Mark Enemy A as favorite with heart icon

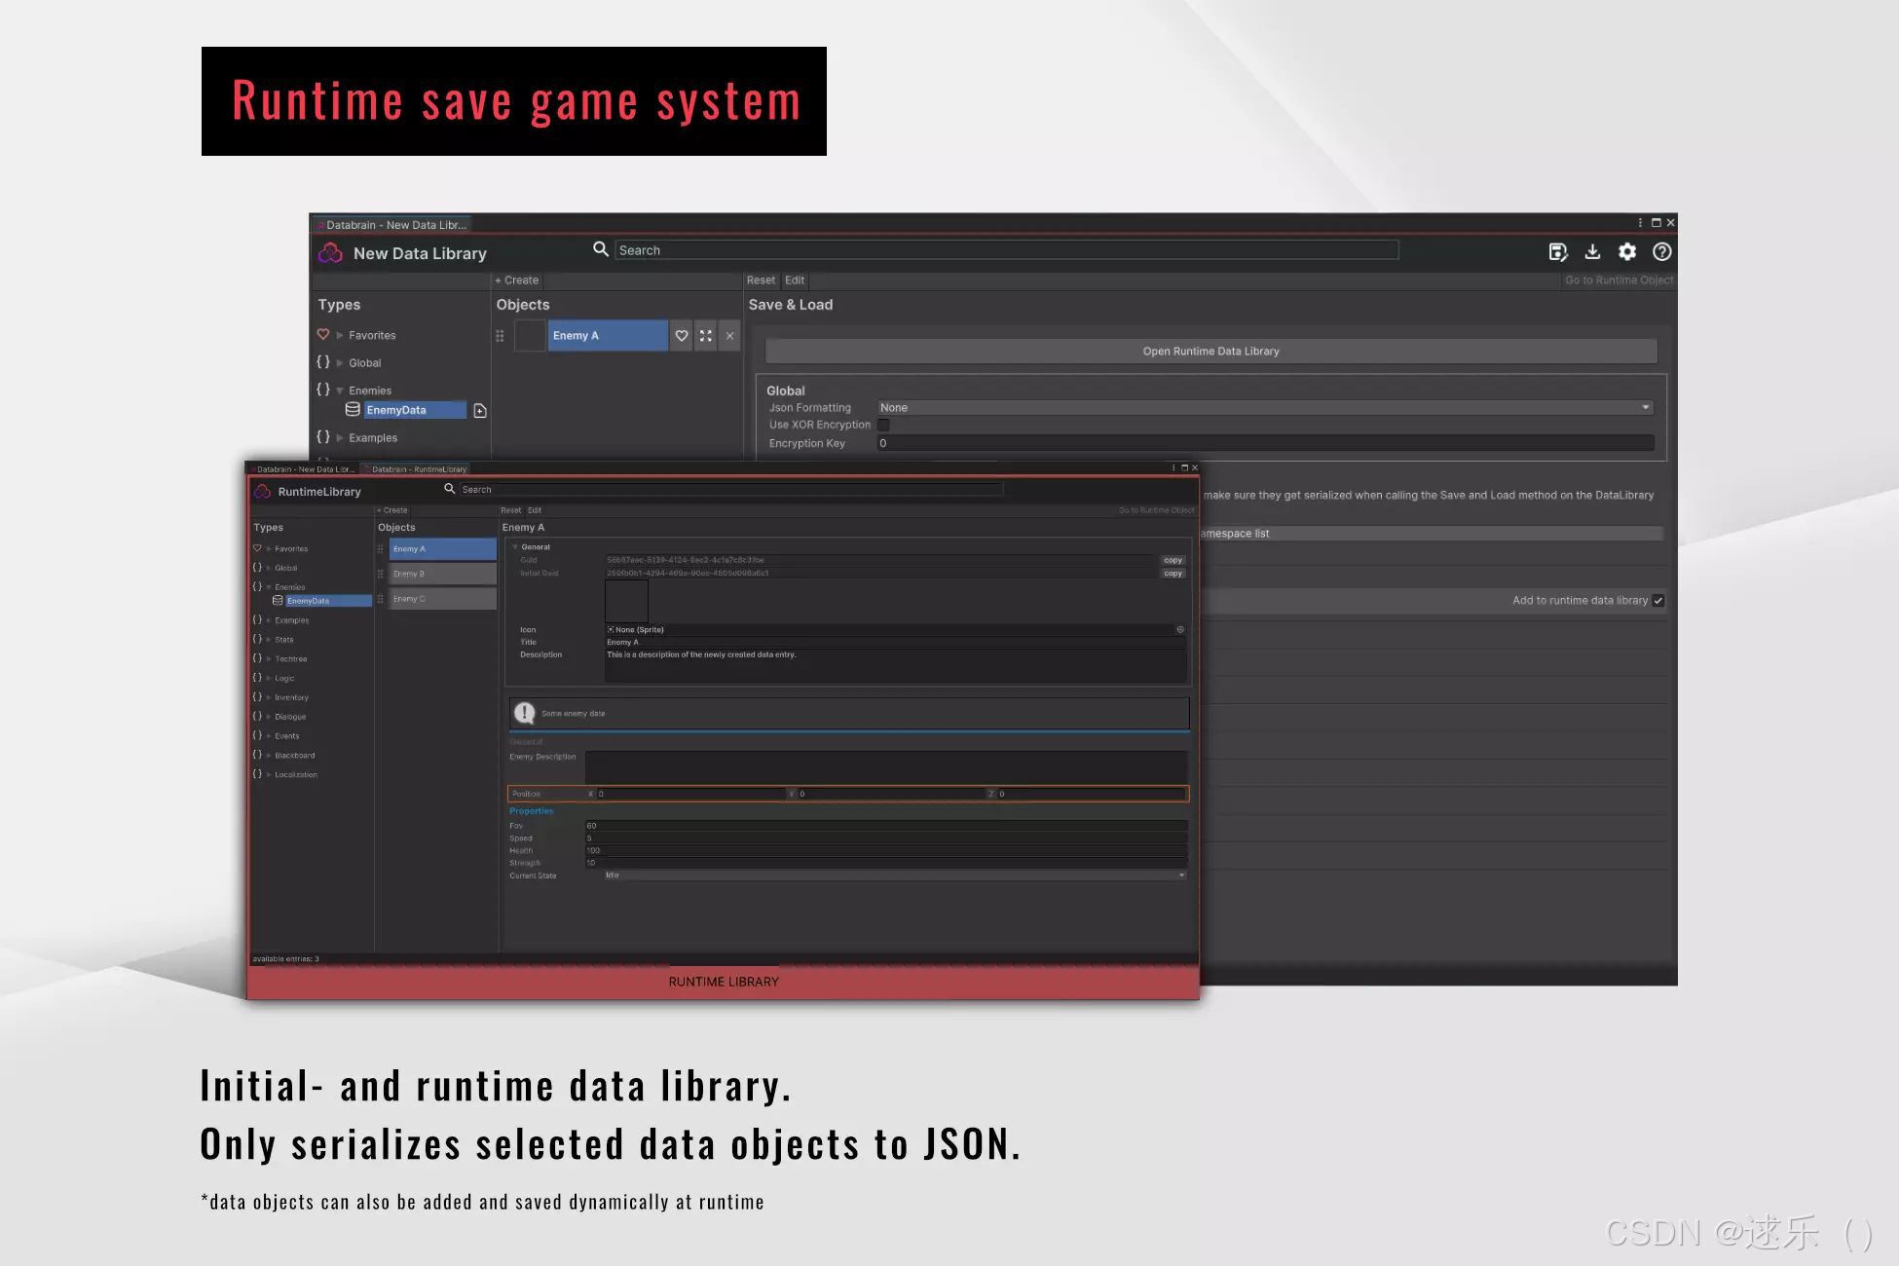click(x=682, y=336)
